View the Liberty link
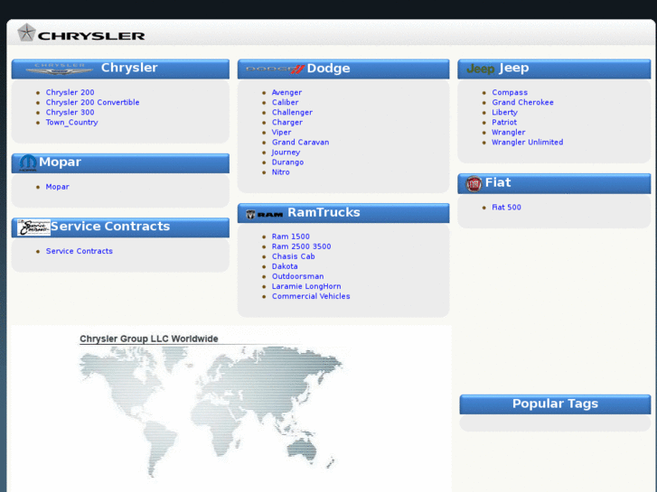The height and width of the screenshot is (492, 657). (504, 112)
